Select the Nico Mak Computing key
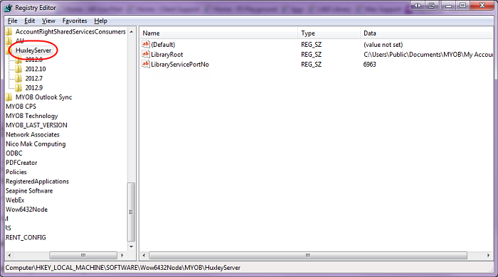 [36, 144]
